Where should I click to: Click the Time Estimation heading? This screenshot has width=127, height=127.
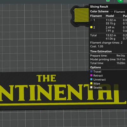coord(101,51)
